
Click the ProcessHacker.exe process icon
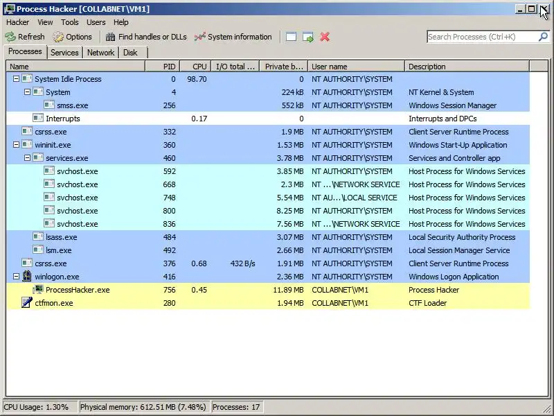[38, 289]
